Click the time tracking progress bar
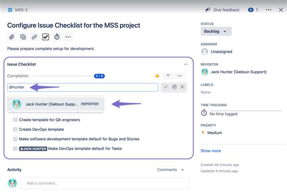 click(x=245, y=111)
